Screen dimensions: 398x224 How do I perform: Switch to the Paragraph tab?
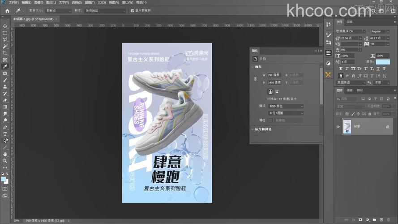350,22
